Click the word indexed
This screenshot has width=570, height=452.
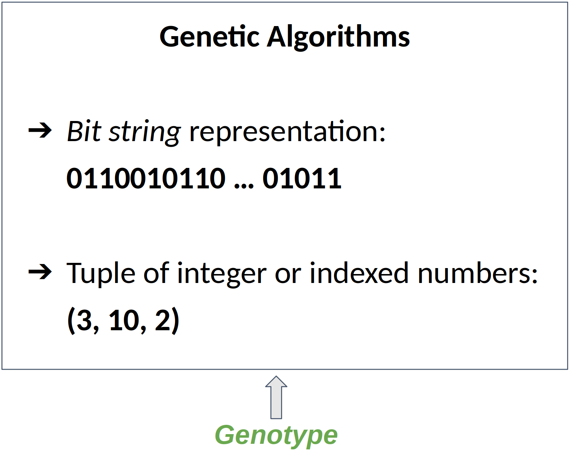pos(359,273)
